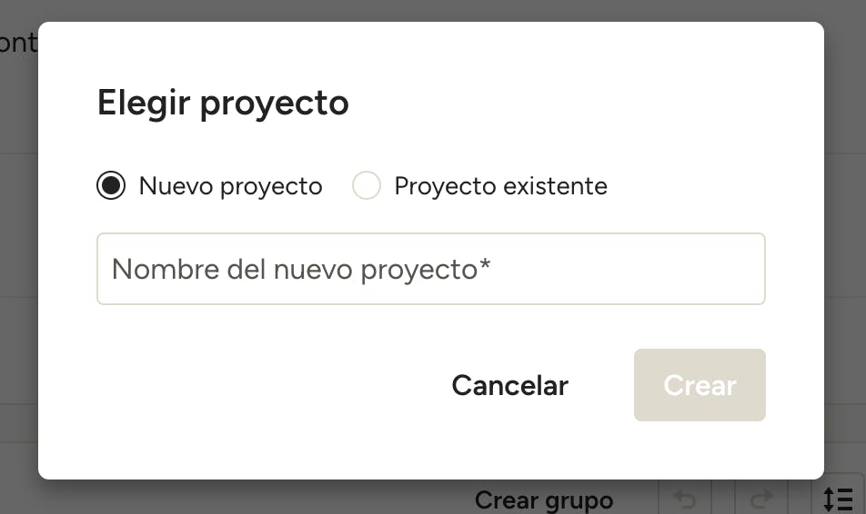
Task: Click the Crear button
Action: pos(700,385)
